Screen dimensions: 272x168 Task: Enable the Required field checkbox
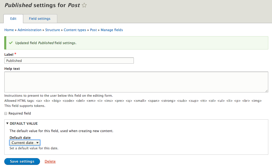pyautogui.click(x=6, y=113)
